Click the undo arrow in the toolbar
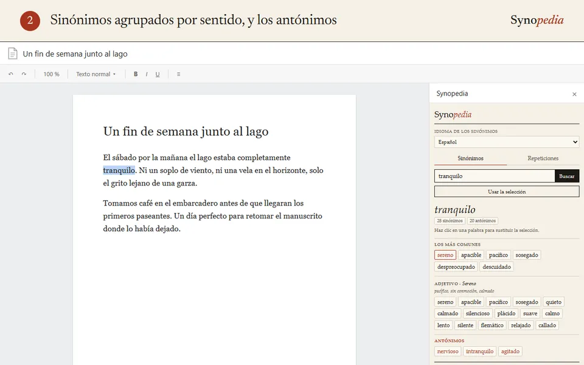The width and height of the screenshot is (584, 365). [11, 74]
